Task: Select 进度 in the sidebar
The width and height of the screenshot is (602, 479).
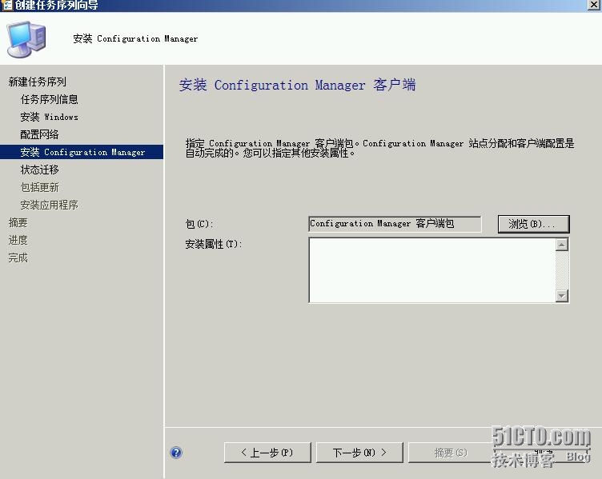Action: coord(18,240)
